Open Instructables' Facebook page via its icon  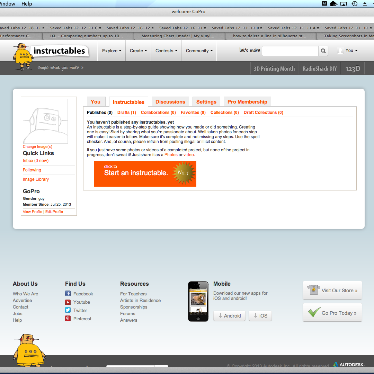point(68,294)
